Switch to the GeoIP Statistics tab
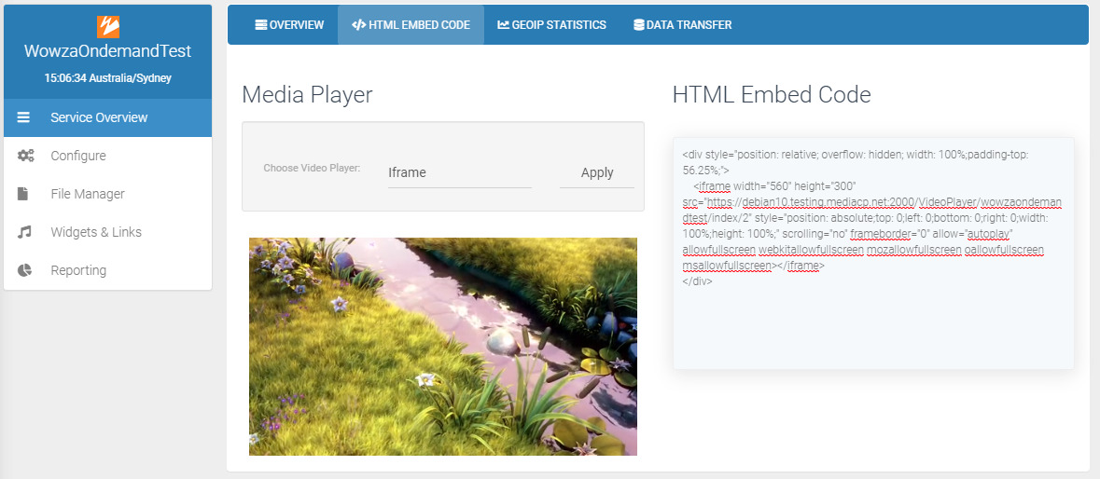Screen dimensions: 1100x479 tap(552, 25)
